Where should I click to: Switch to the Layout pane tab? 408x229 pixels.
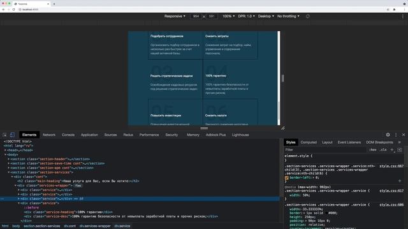(327, 142)
